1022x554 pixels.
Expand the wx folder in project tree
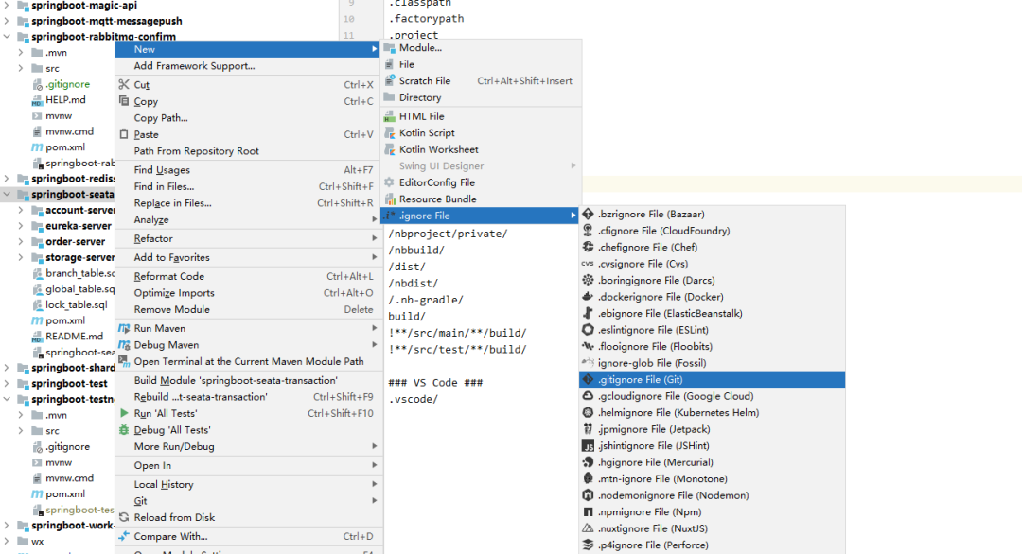(7, 541)
